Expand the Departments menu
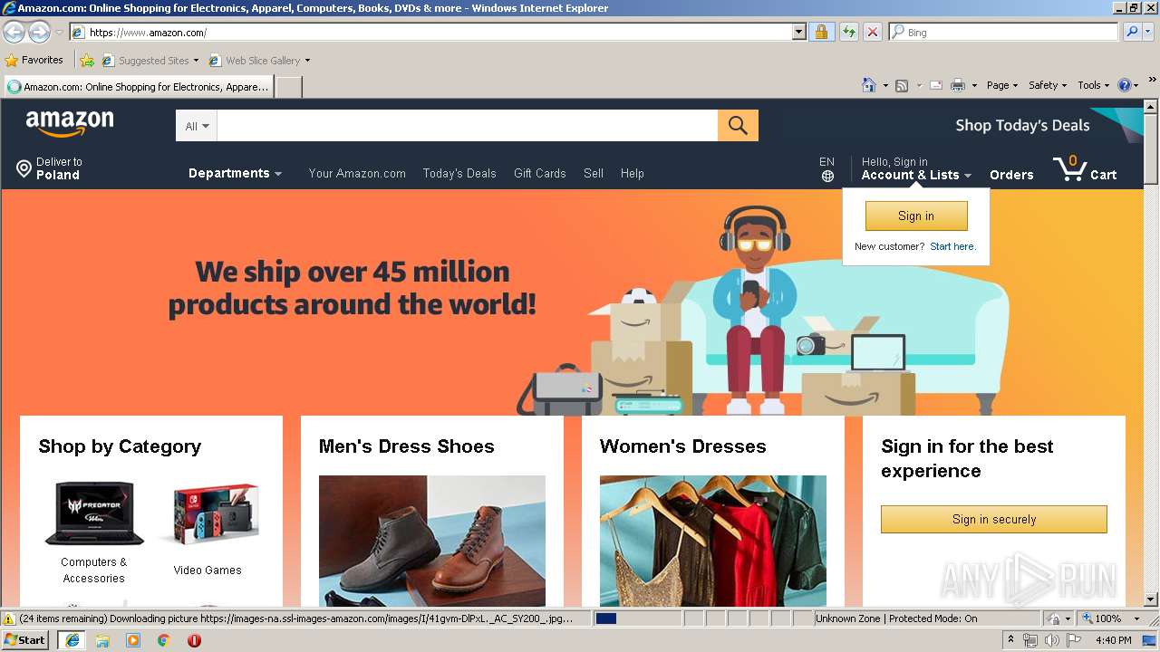This screenshot has width=1160, height=652. [x=235, y=173]
